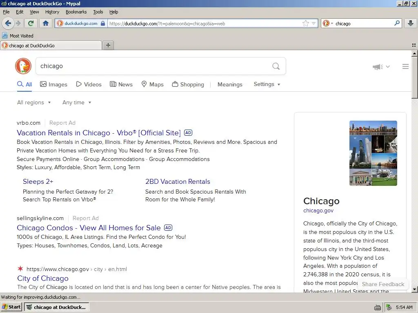418x313 pixels.
Task: Reload the page with the green refresh icon
Action: click(31, 23)
